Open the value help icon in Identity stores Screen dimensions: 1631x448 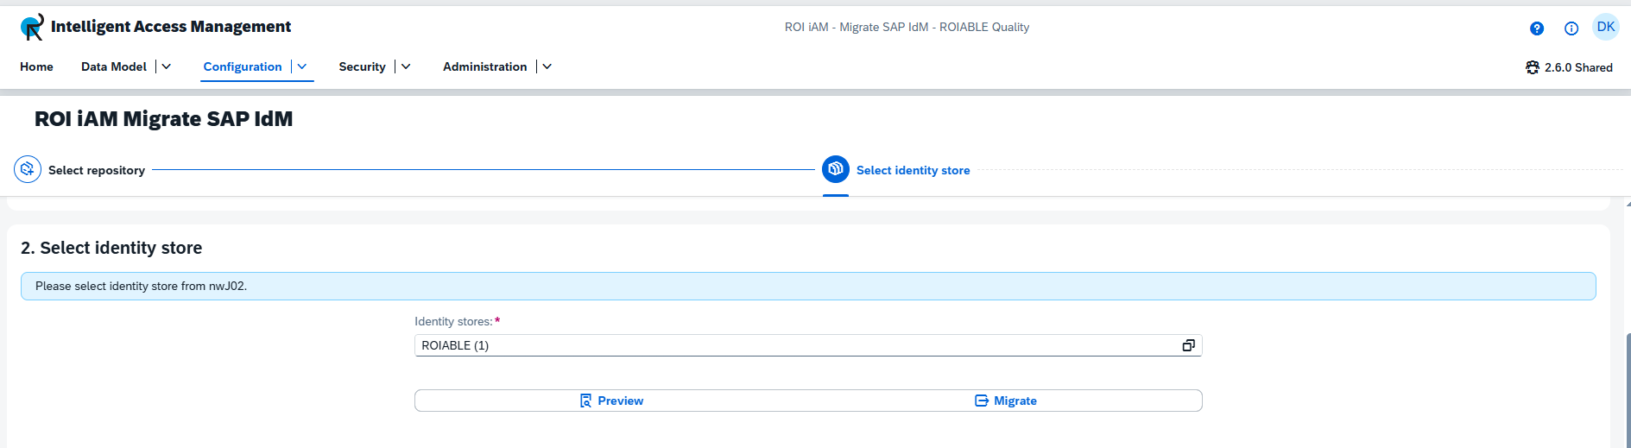(1189, 345)
